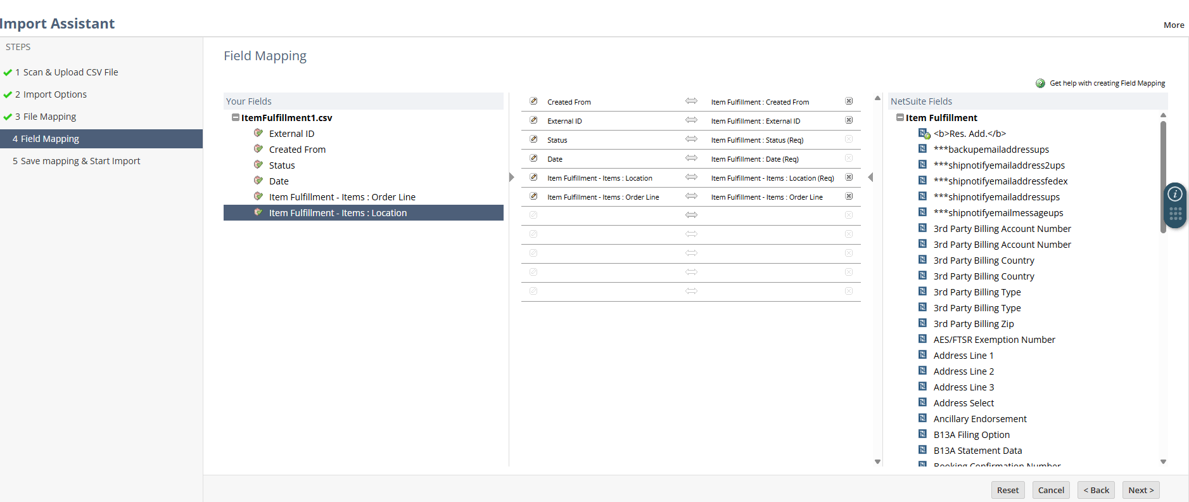This screenshot has width=1189, height=502.
Task: Select ***shipnotifyemailmessageups NetSuite field
Action: pos(998,213)
